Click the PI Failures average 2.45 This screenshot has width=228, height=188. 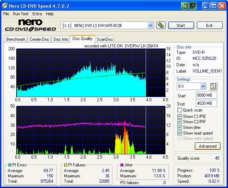106,170
